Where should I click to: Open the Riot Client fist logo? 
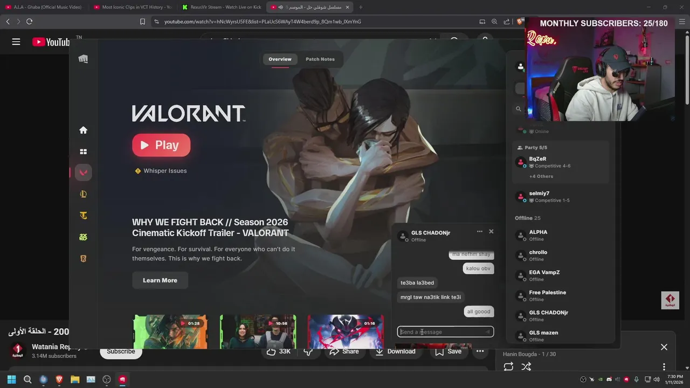[83, 59]
